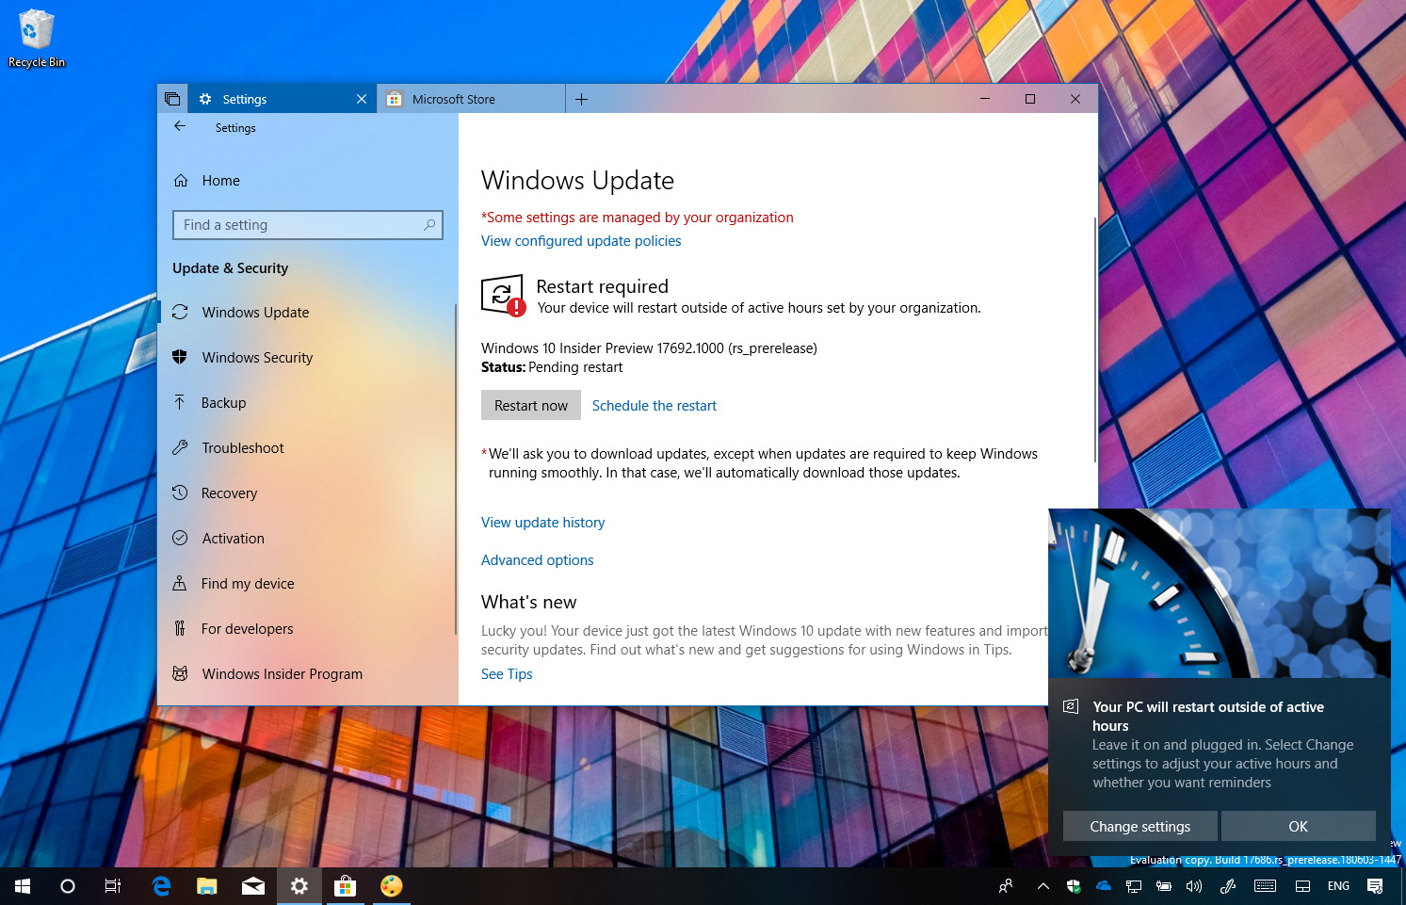Open the Paint palette app on taskbar
The height and width of the screenshot is (905, 1406).
pos(392,886)
